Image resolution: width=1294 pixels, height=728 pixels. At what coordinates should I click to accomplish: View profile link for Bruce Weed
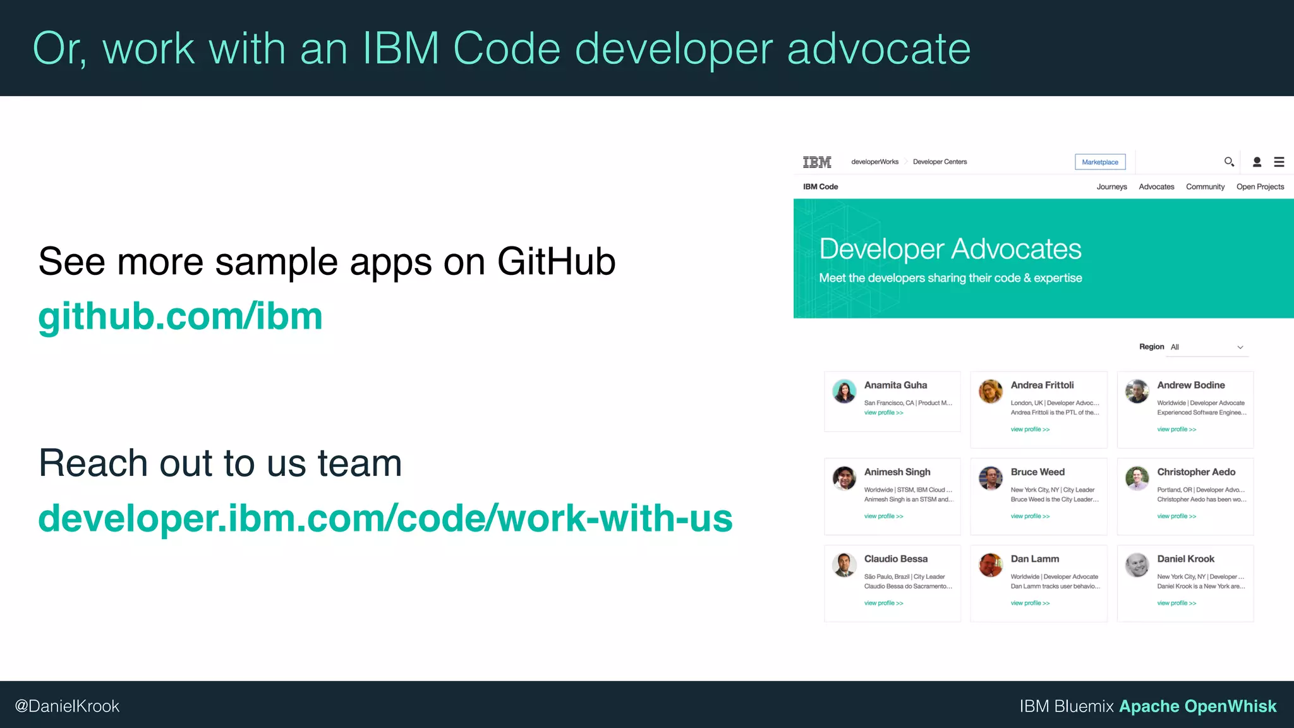point(1030,516)
